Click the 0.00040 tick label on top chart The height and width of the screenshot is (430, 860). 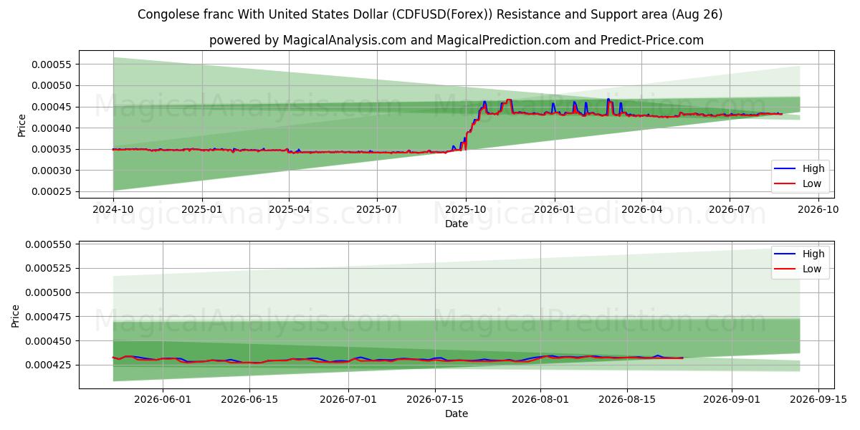click(x=52, y=128)
